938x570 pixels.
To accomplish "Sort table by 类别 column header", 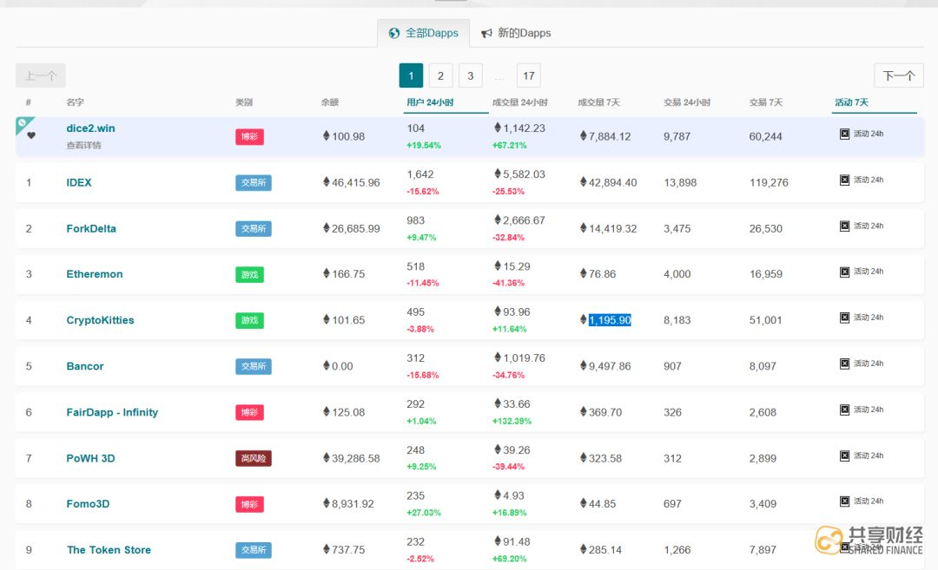I will coord(244,102).
